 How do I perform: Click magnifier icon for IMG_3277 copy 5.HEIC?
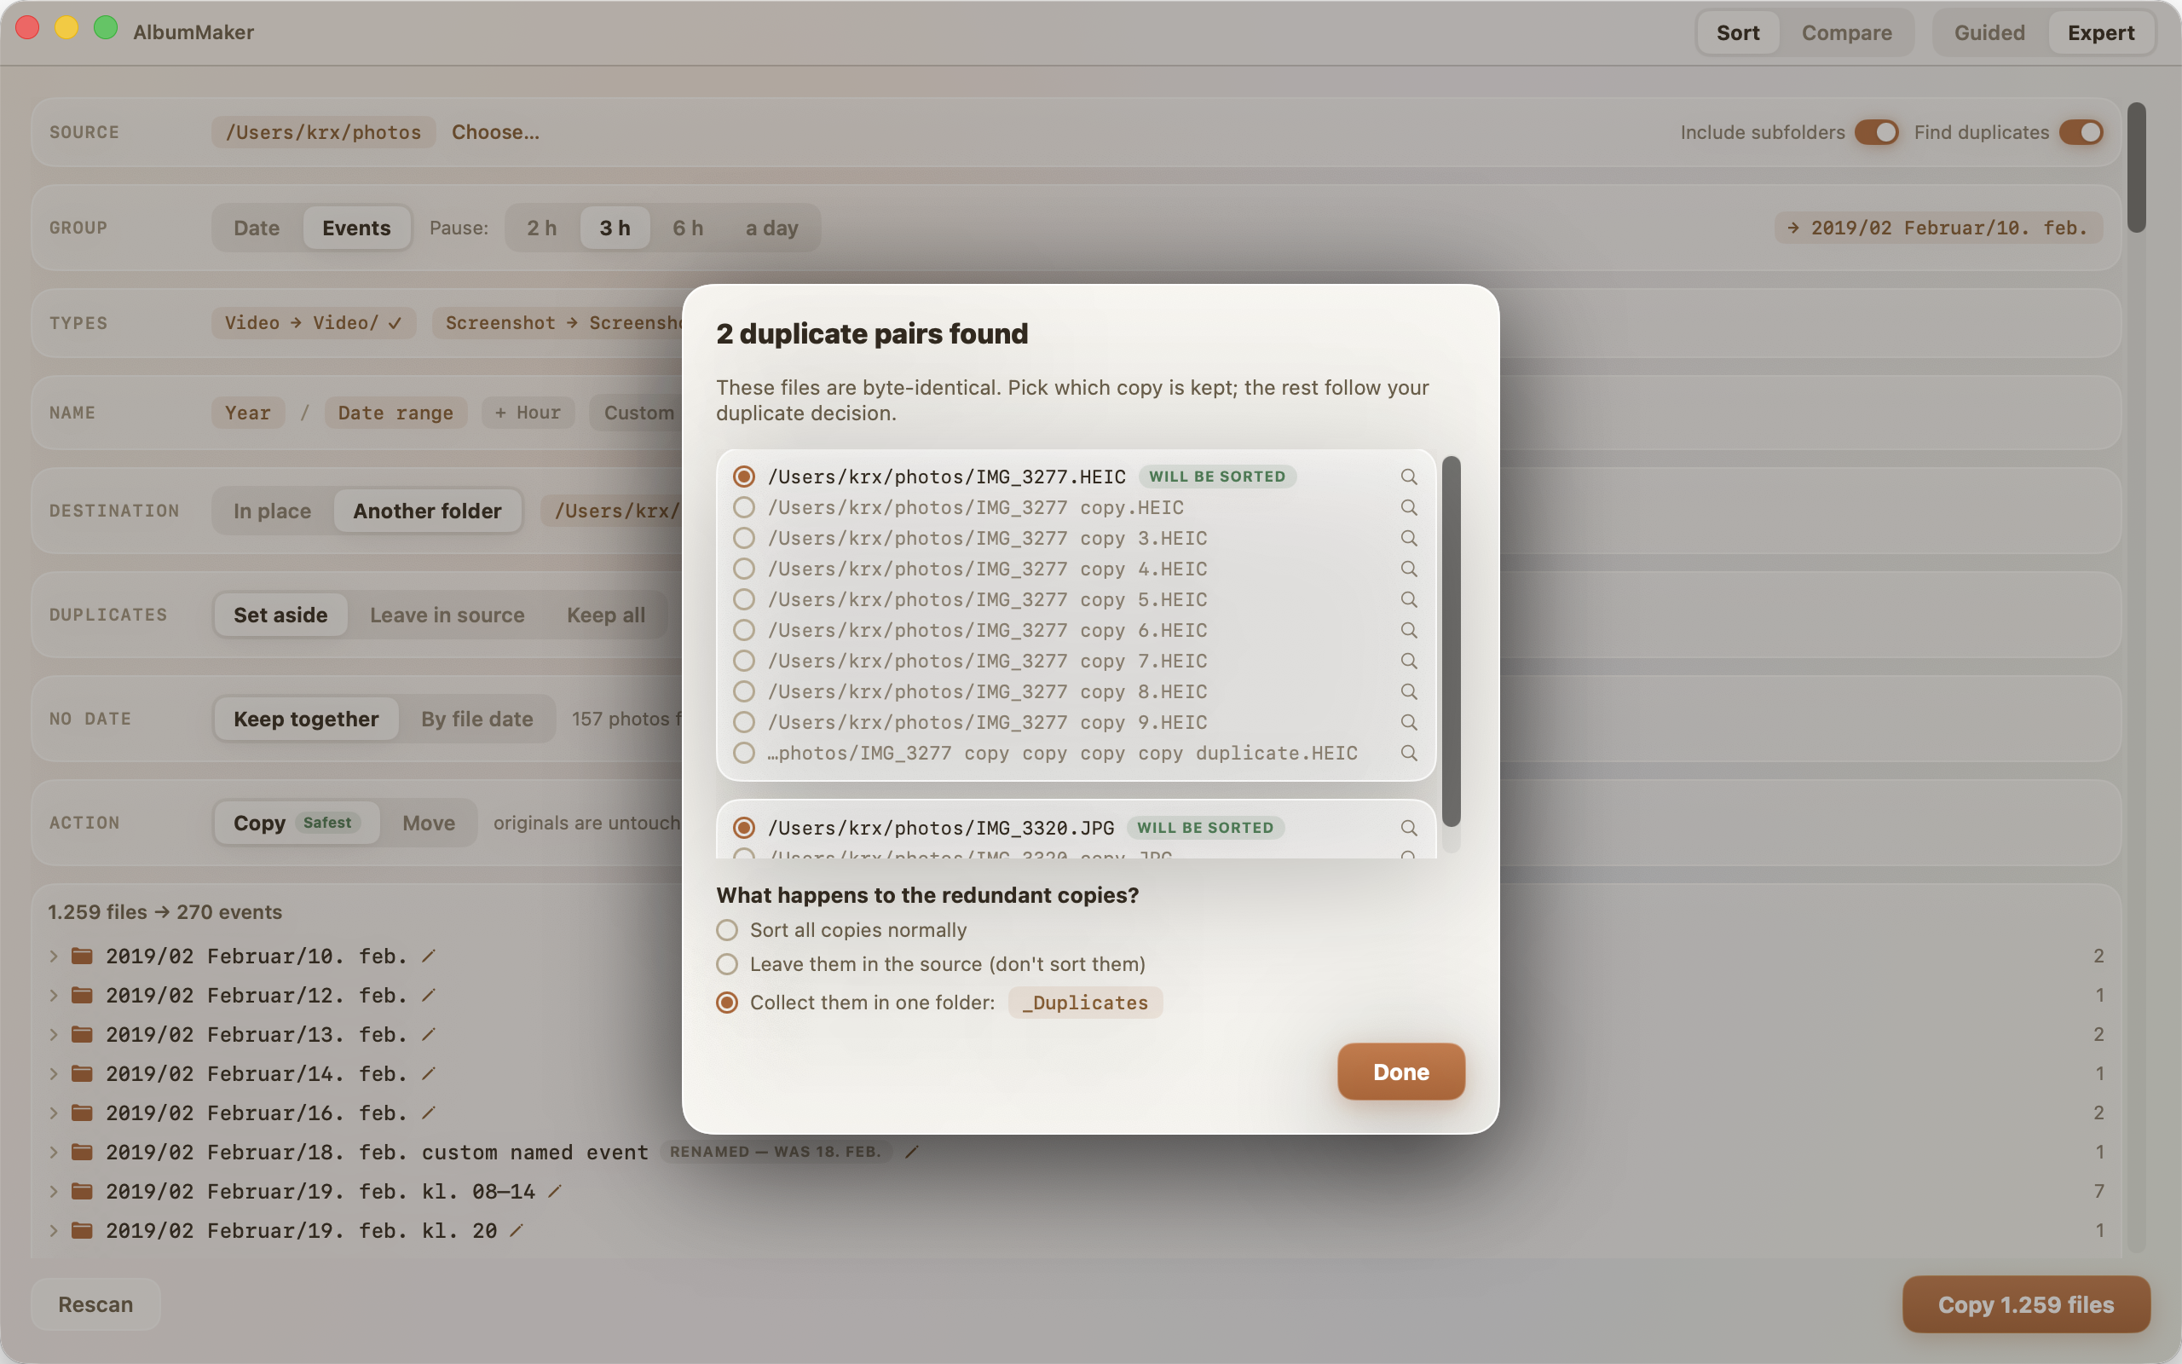[1408, 599]
